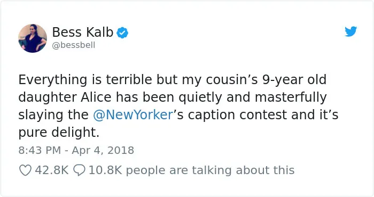Viewport: 374px width, 197px height.
Task: Open the 8:43 PM timestamp link
Action: pos(40,151)
